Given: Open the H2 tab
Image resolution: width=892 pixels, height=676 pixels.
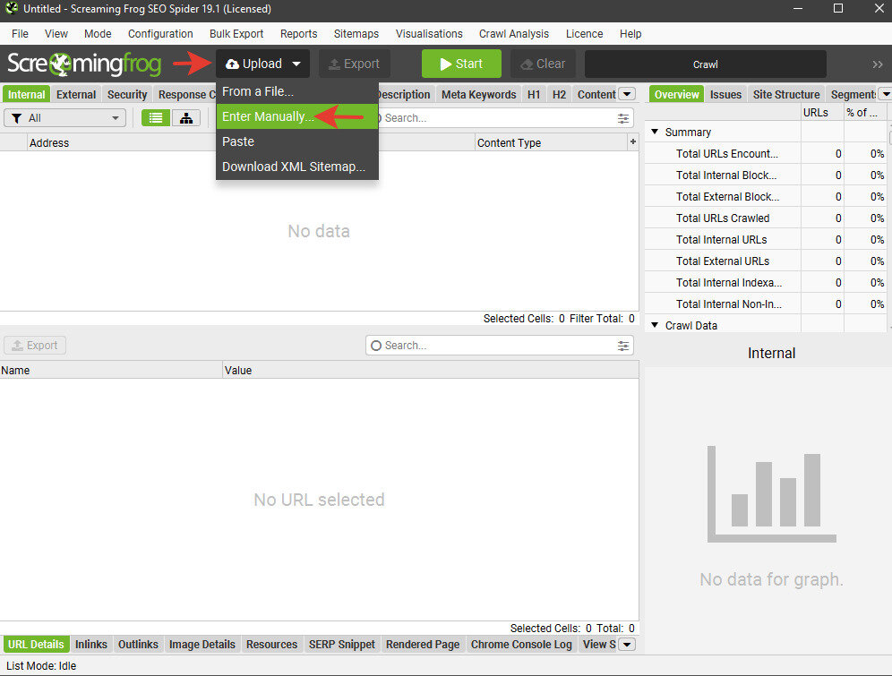Looking at the screenshot, I should [559, 94].
